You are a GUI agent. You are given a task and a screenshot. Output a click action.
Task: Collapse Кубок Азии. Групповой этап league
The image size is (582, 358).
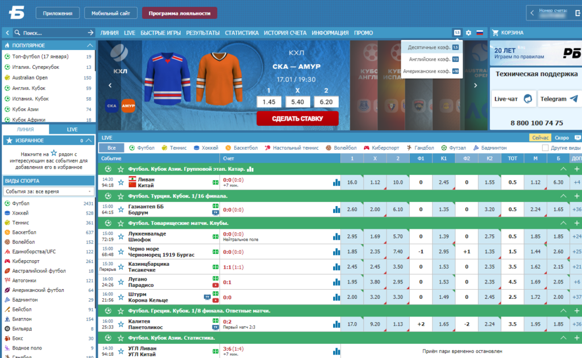[563, 169]
